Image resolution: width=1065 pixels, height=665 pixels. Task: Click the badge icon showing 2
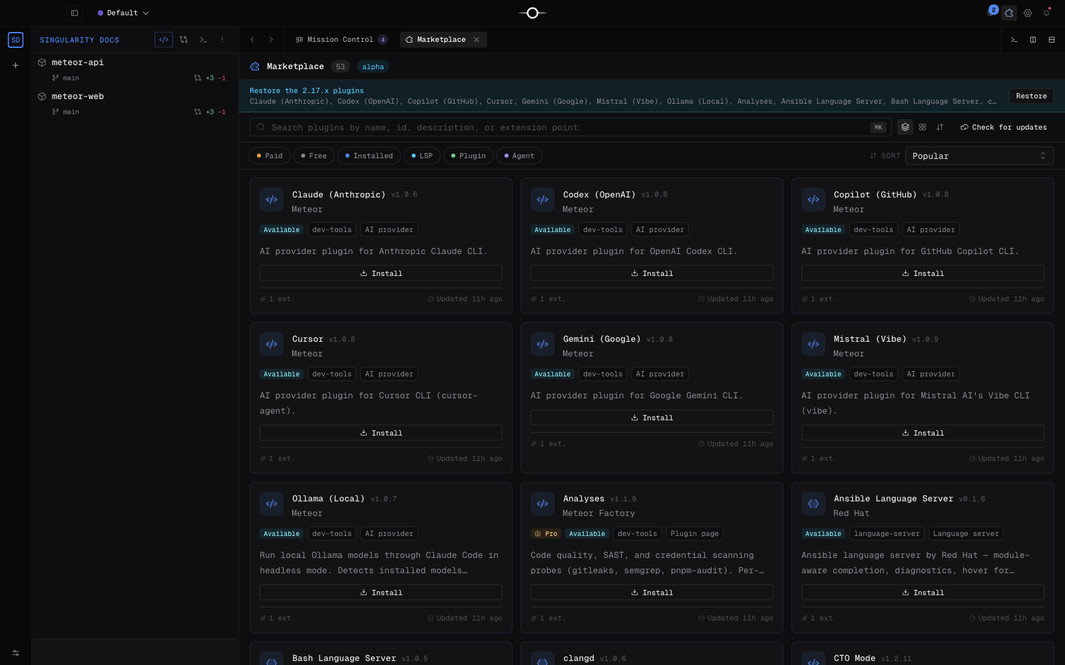pyautogui.click(x=993, y=10)
